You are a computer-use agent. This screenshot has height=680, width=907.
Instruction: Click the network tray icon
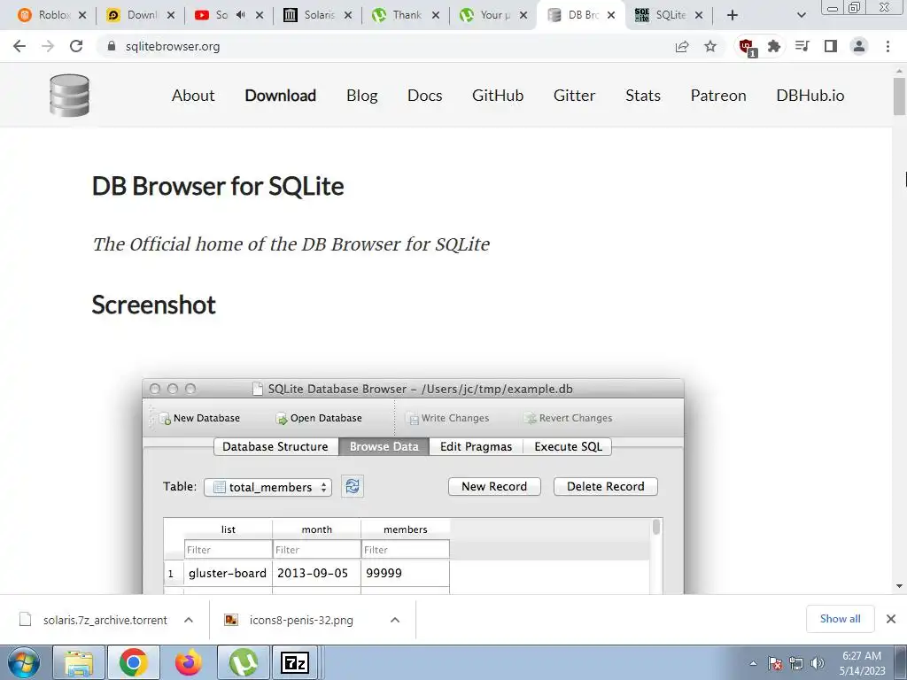point(796,663)
